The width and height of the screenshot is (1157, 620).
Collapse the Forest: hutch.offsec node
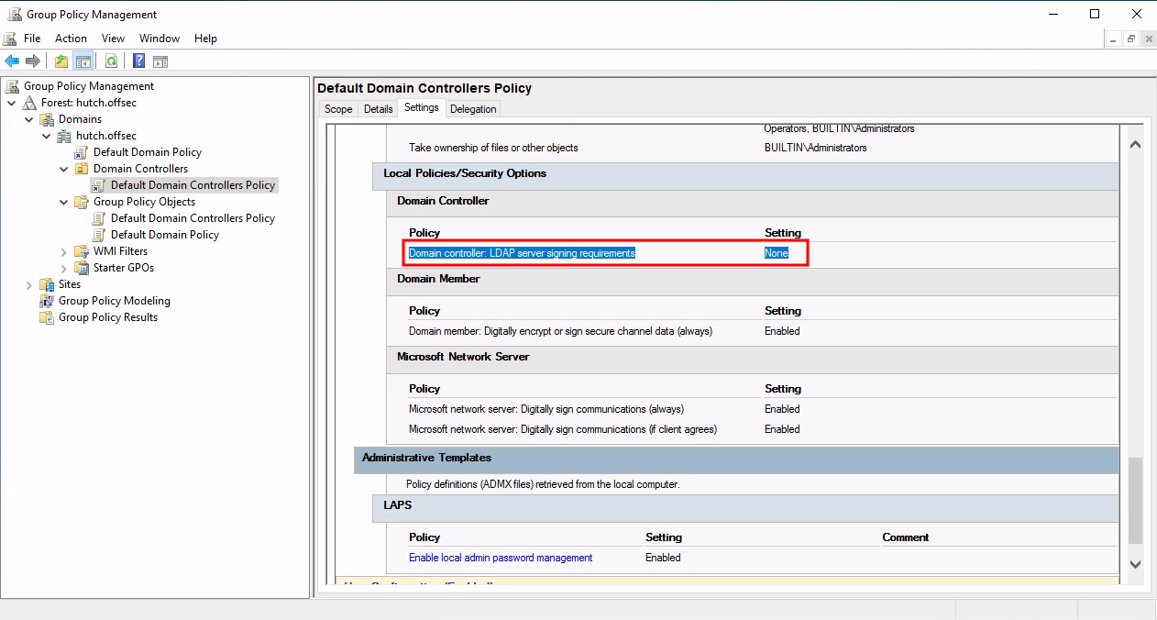point(12,103)
